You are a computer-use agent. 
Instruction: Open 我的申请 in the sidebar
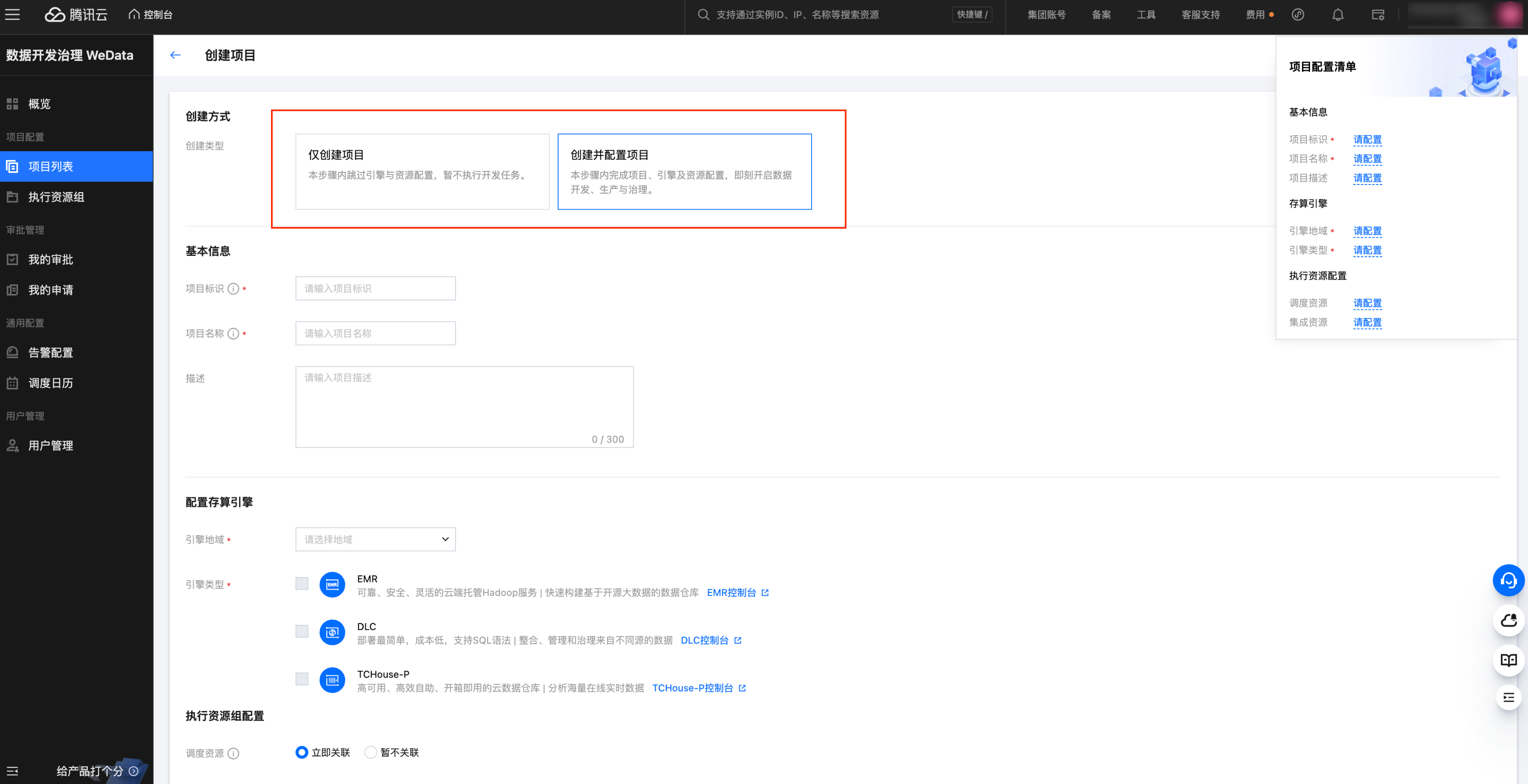click(x=77, y=290)
